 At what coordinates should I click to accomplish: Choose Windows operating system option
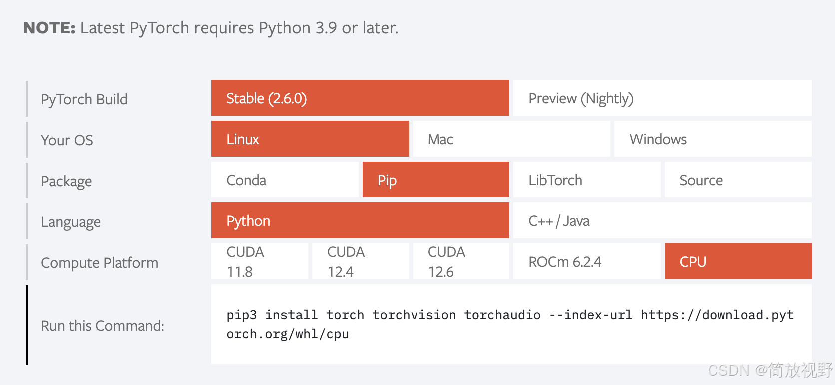click(712, 139)
